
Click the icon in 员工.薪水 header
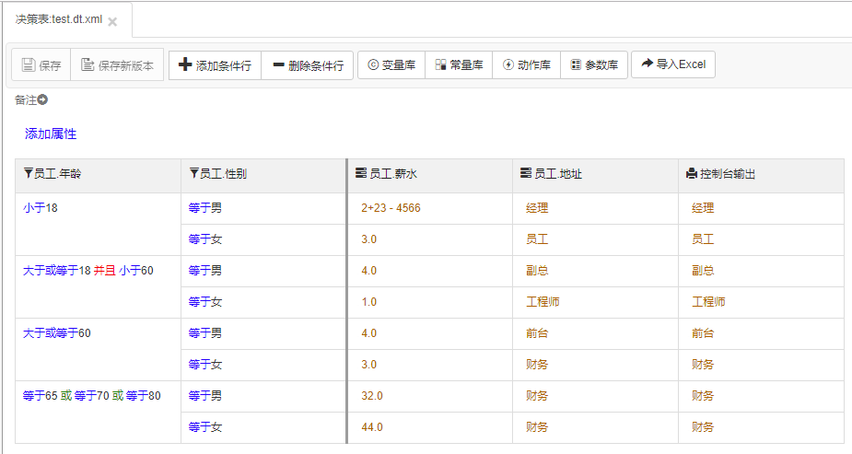coord(360,174)
